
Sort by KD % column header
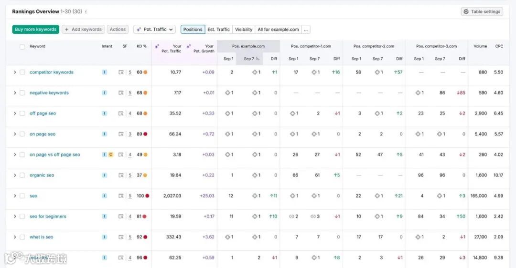click(141, 46)
